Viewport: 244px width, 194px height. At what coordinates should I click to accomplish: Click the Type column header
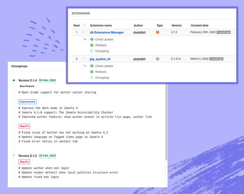(x=159, y=25)
